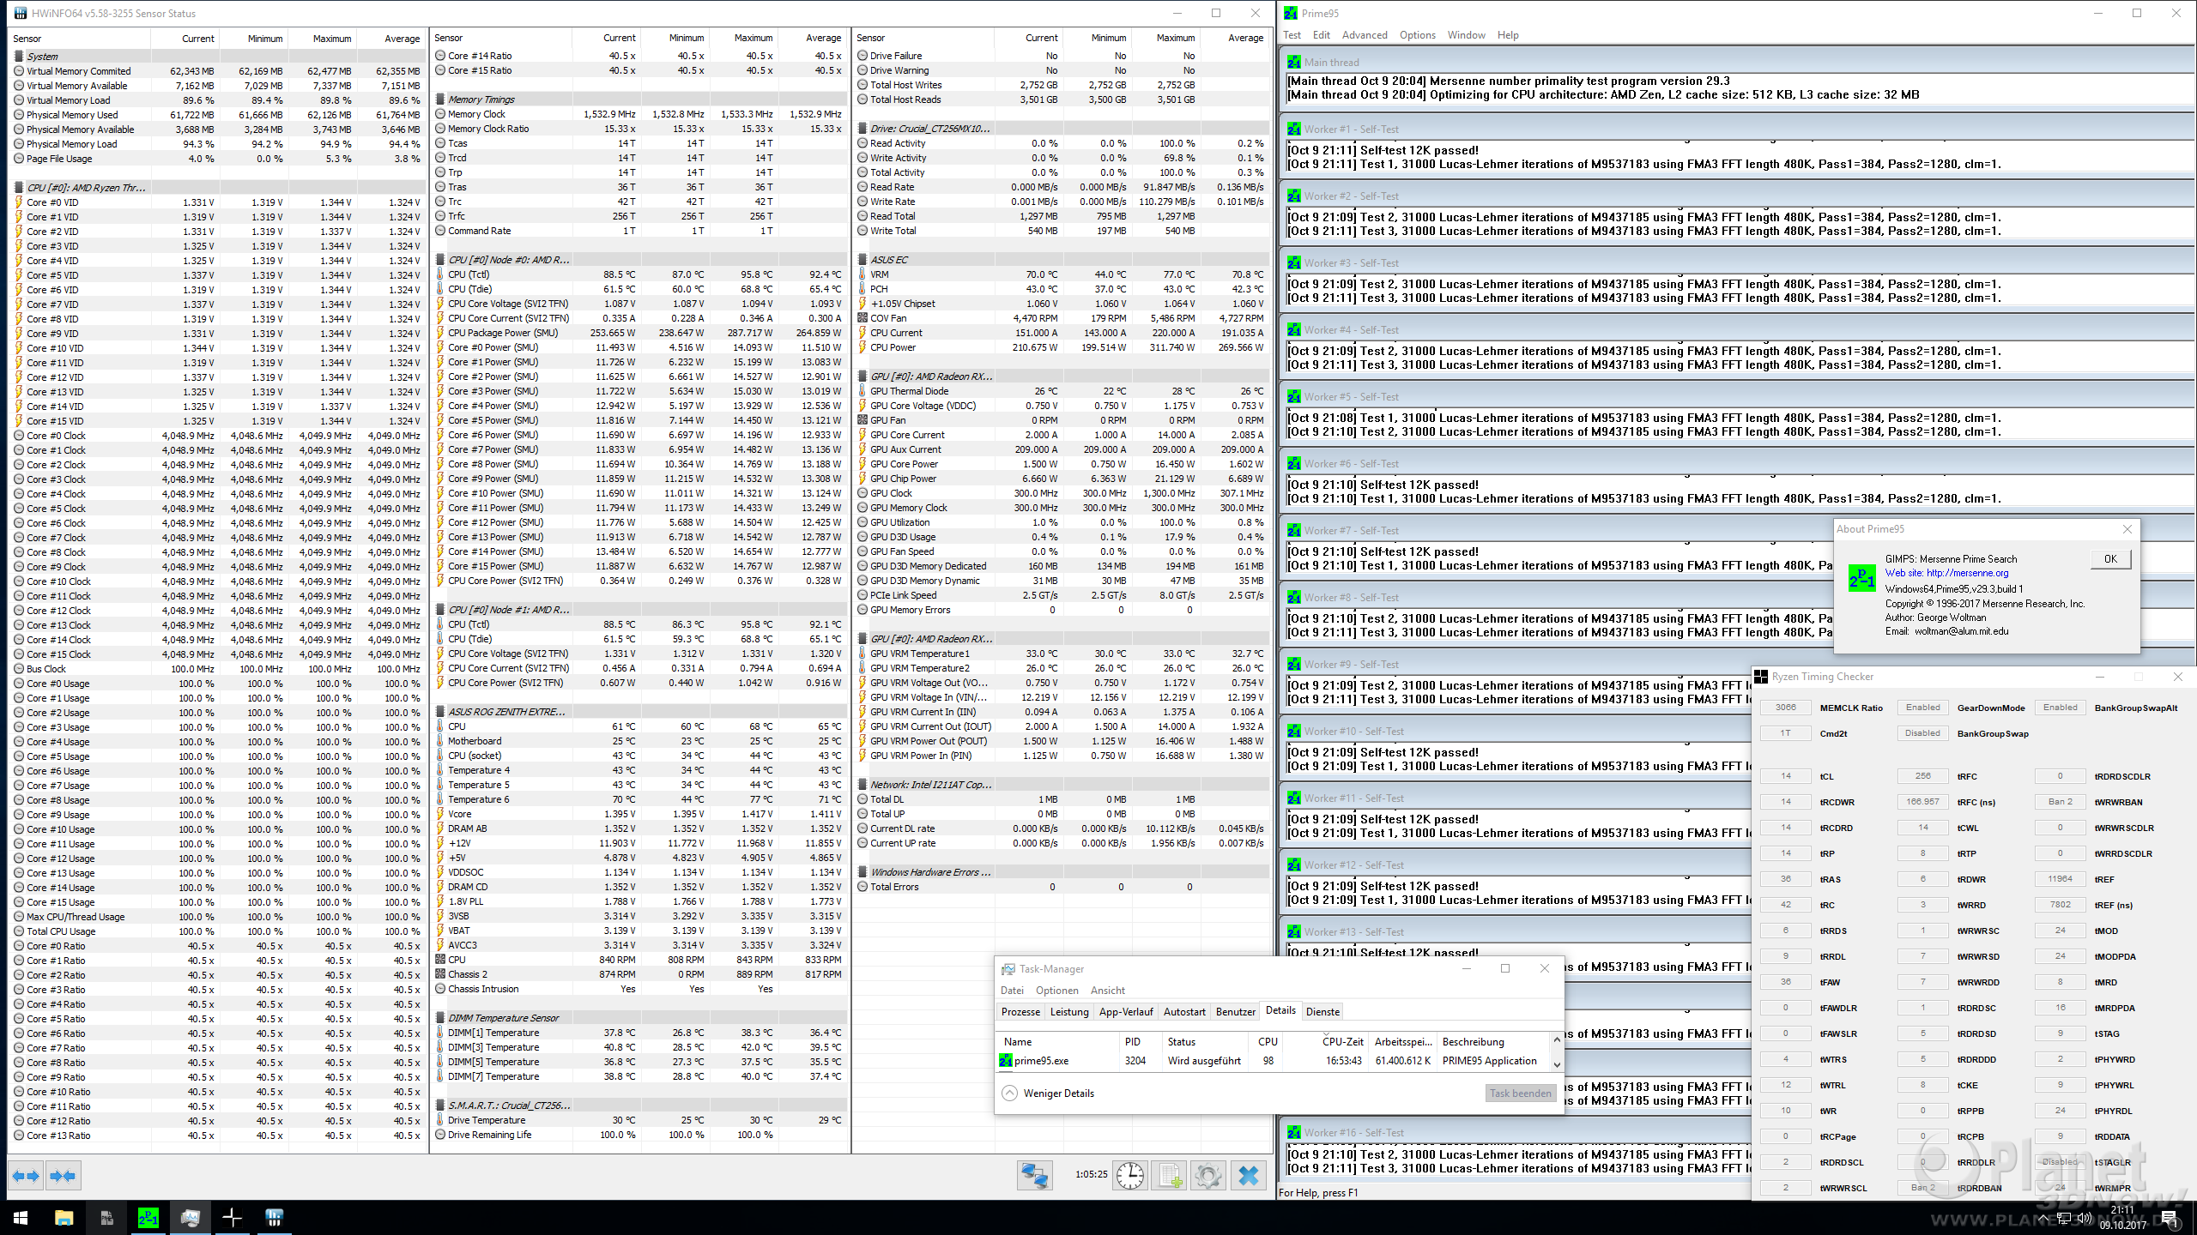Select Virtual Memory Commited sensor row
This screenshot has height=1235, width=2197.
pos(217,71)
